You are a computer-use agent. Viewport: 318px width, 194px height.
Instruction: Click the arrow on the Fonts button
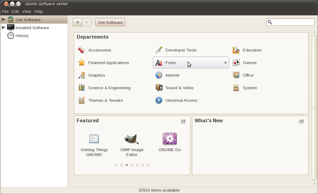pyautogui.click(x=226, y=63)
